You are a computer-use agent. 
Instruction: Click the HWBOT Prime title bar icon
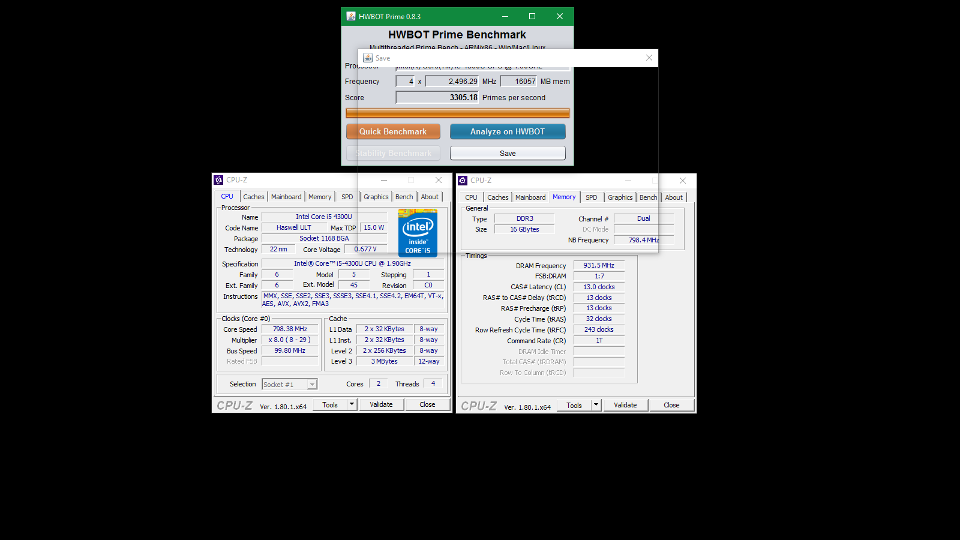(x=351, y=16)
